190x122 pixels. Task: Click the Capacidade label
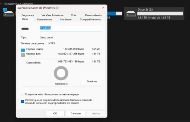point(34,63)
